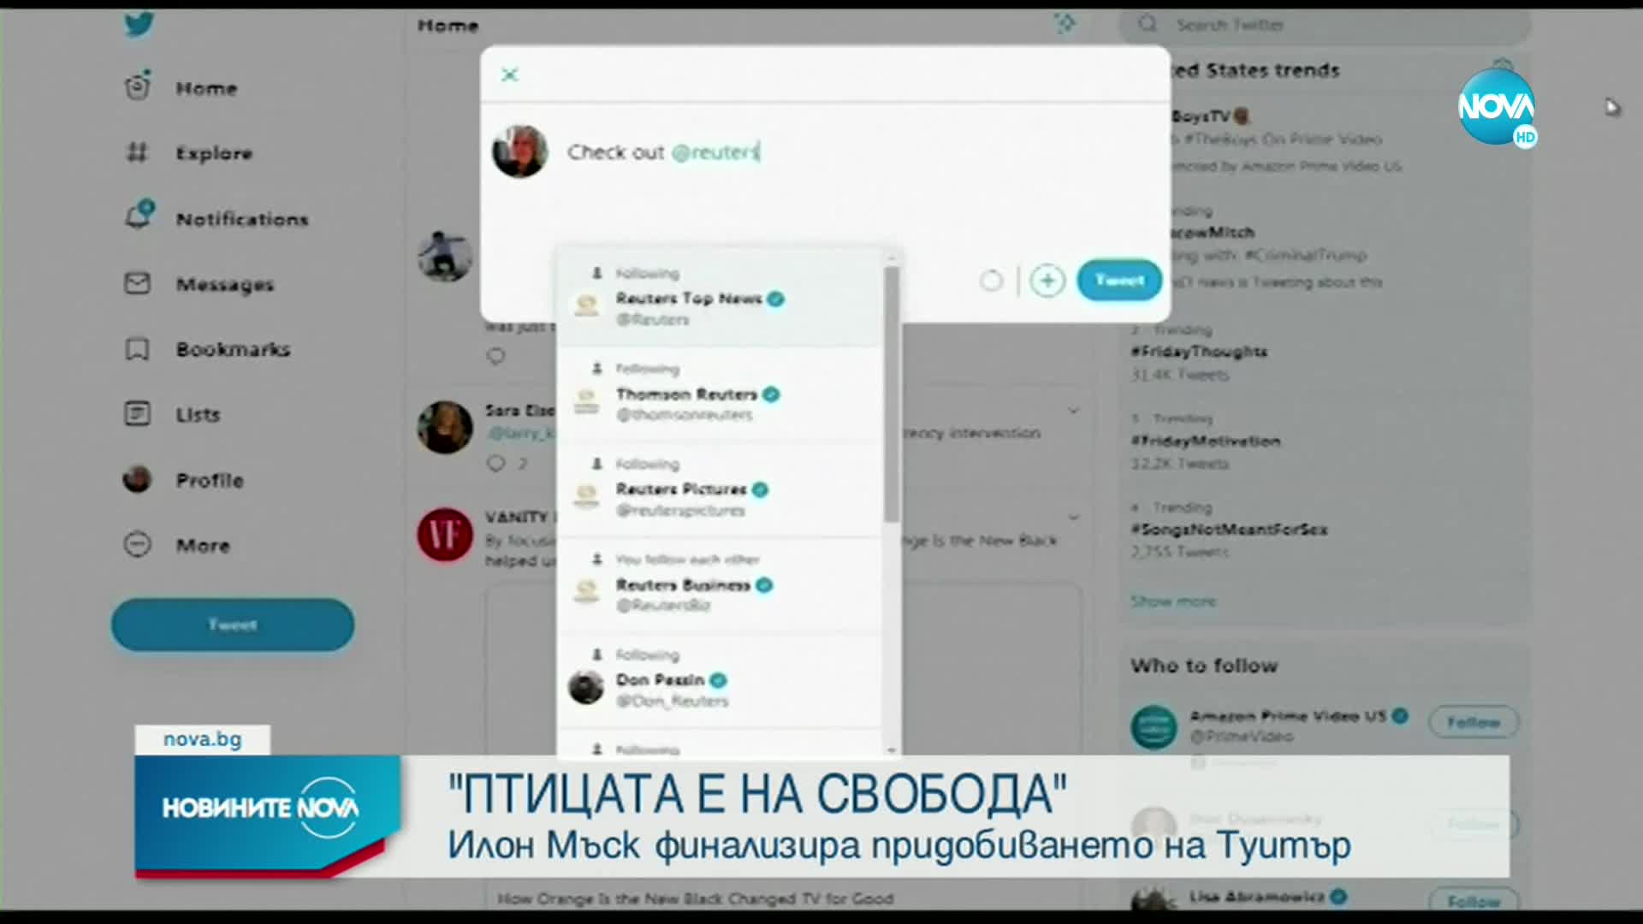The height and width of the screenshot is (924, 1643).
Task: Open the Notifications bell icon
Action: pos(139,216)
